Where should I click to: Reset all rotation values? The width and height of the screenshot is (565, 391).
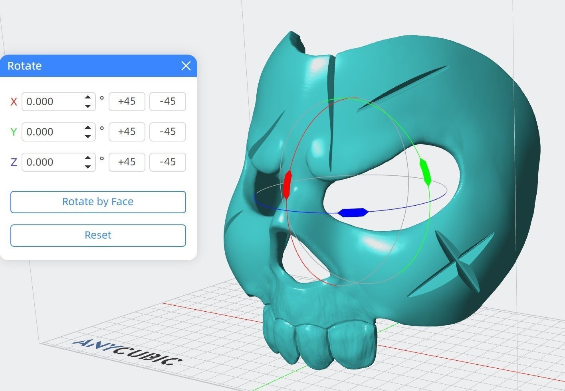(98, 235)
